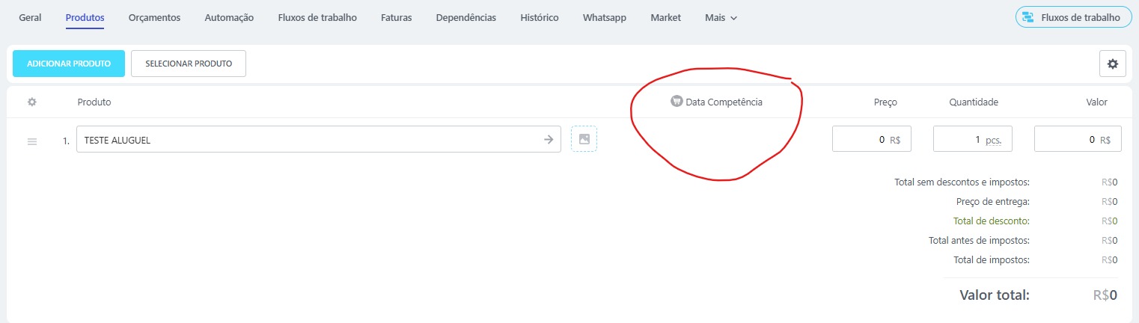Open the Faturas tab
This screenshot has width=1139, height=323.
396,18
